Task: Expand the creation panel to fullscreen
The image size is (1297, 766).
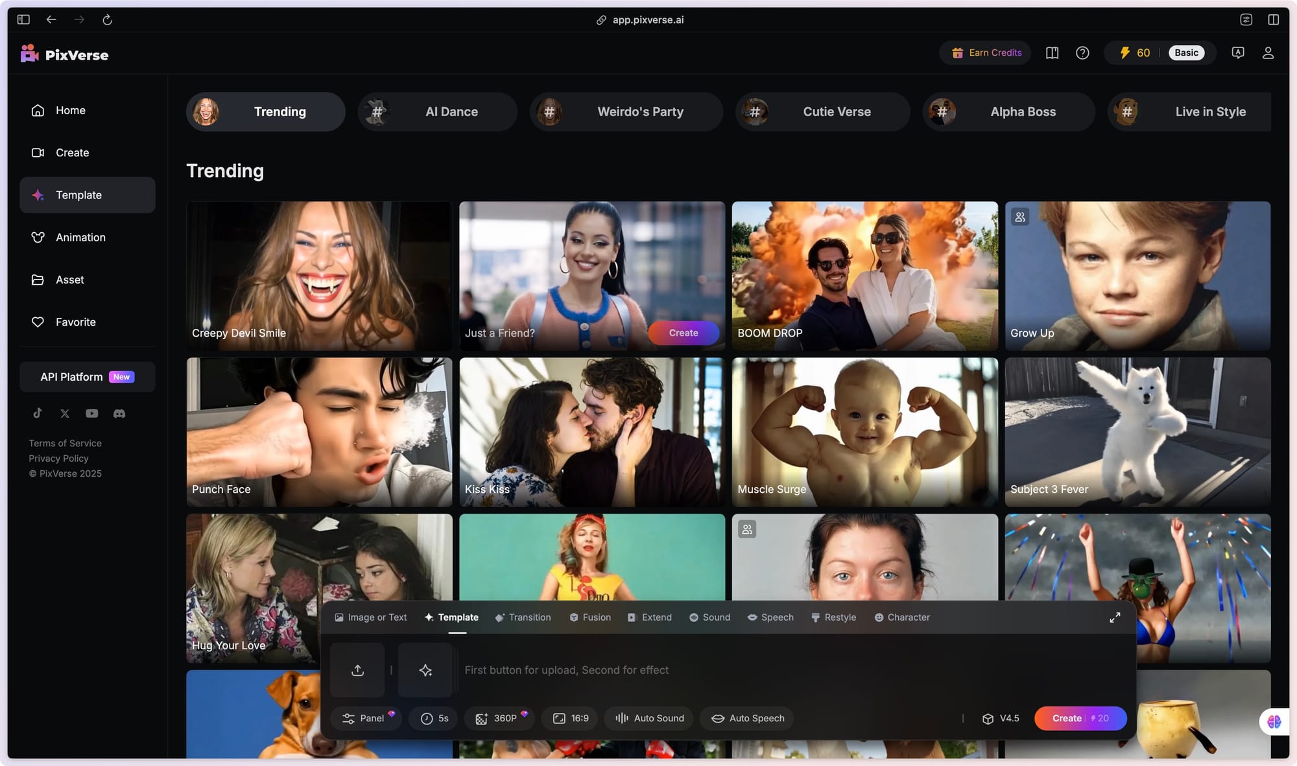Action: point(1115,617)
